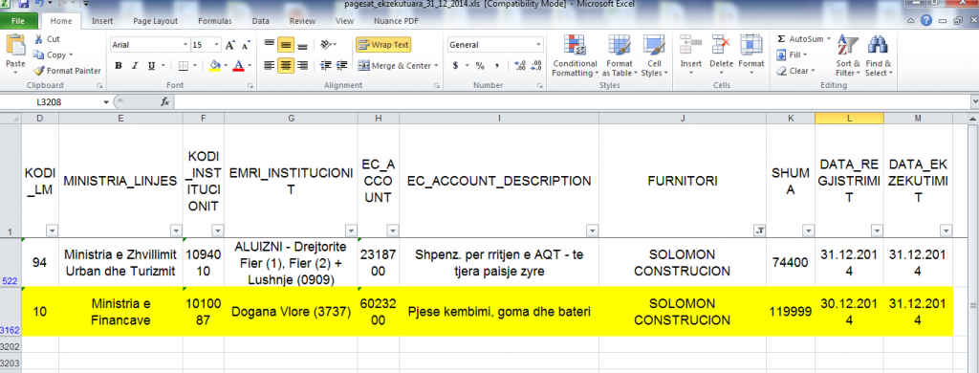979x373 pixels.
Task: Open Microsoft Excel Help question mark
Action: coord(925,21)
